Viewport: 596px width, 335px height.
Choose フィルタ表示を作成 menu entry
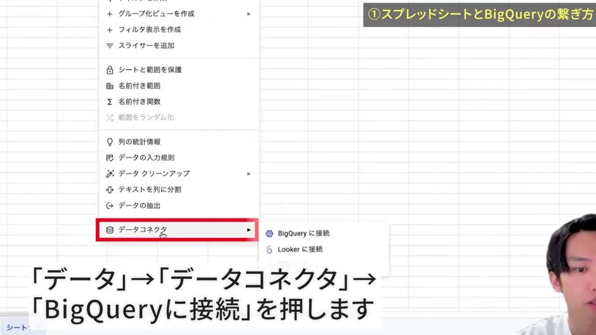(179, 30)
